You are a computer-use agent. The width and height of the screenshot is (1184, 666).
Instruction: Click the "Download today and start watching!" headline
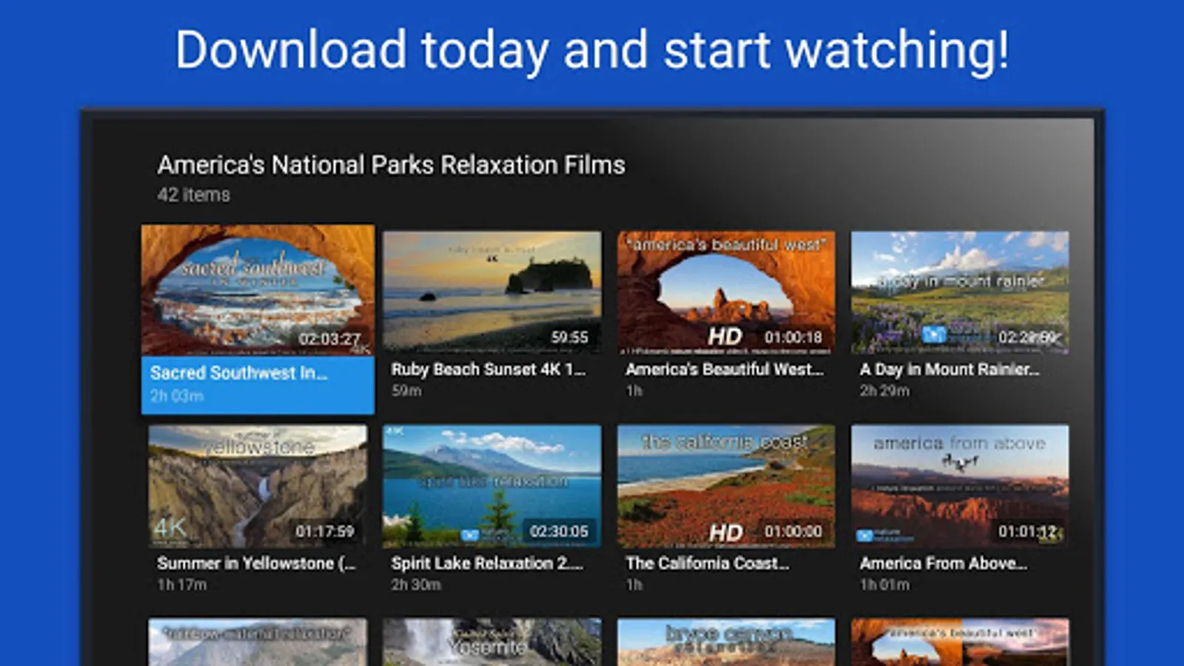tap(592, 50)
